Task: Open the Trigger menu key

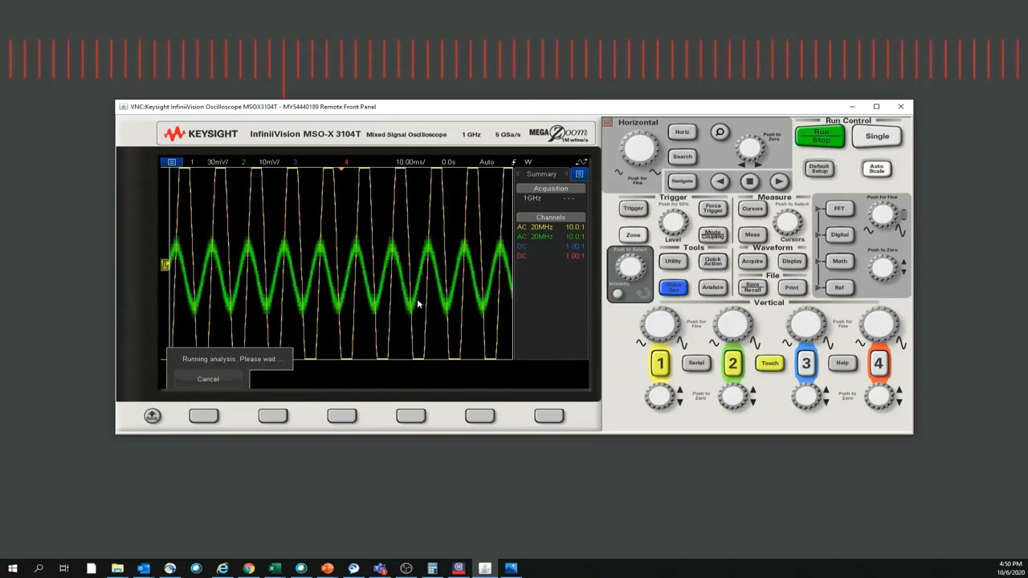Action: click(x=633, y=209)
